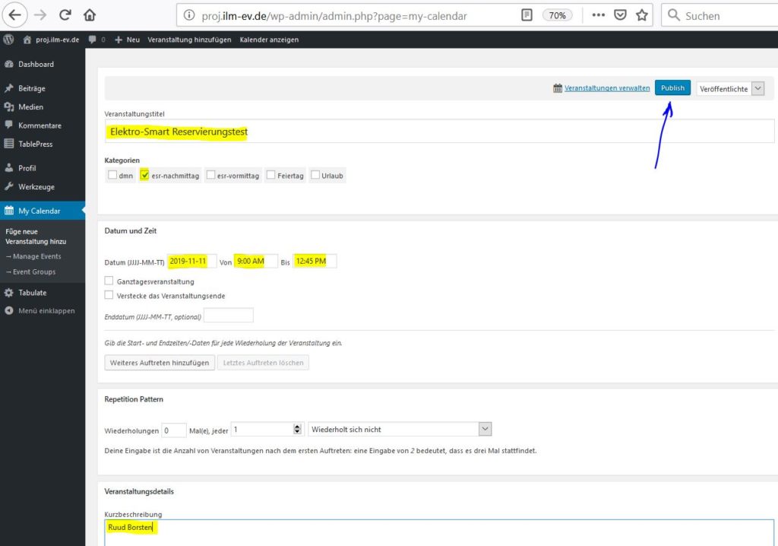Click the Pocket save icon
This screenshot has width=778, height=546.
coord(620,15)
